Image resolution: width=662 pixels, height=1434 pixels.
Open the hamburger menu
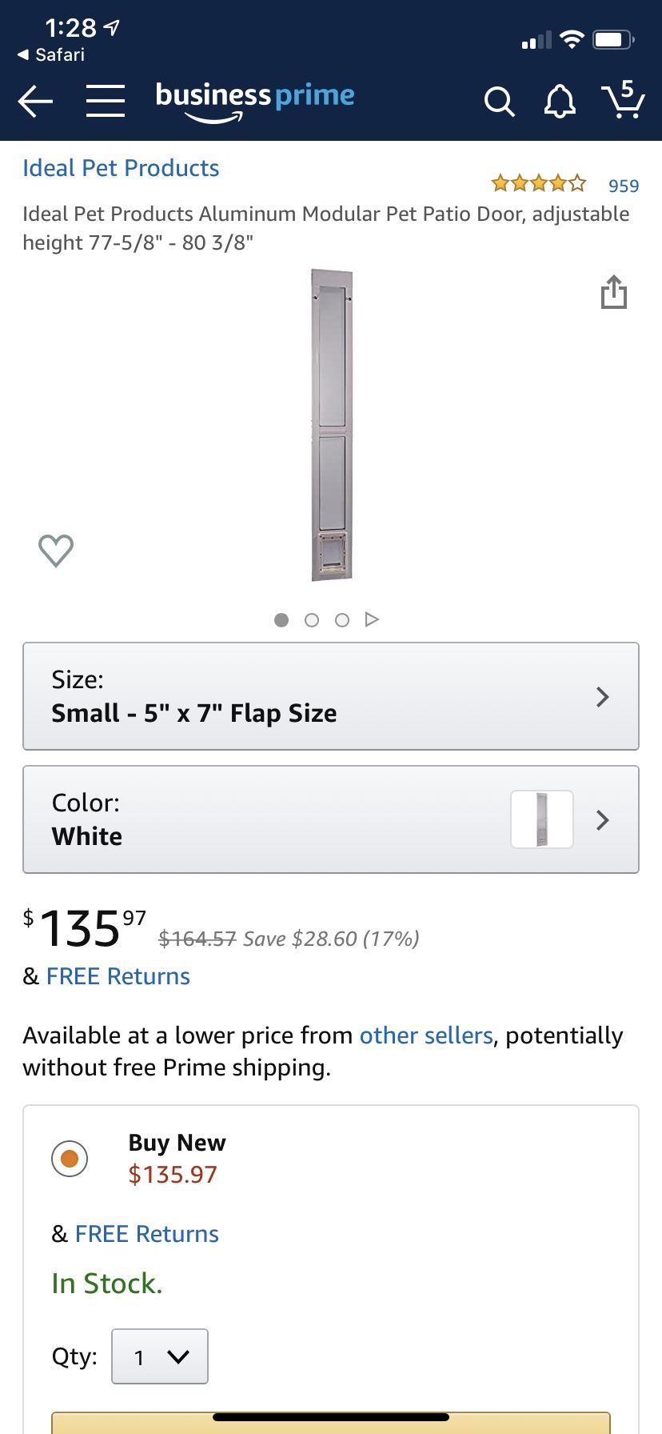tap(106, 102)
